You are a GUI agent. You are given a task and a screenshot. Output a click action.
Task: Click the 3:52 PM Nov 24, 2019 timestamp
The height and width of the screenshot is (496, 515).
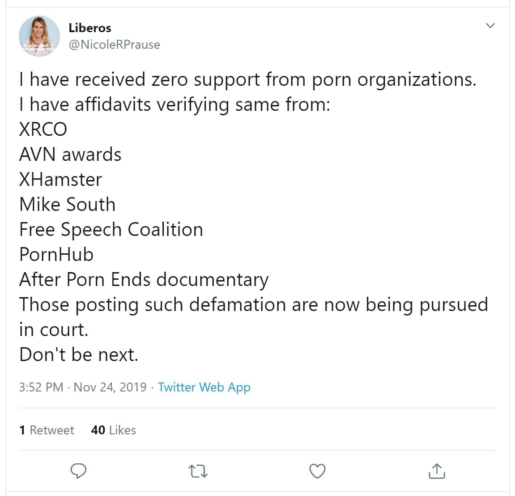[83, 387]
